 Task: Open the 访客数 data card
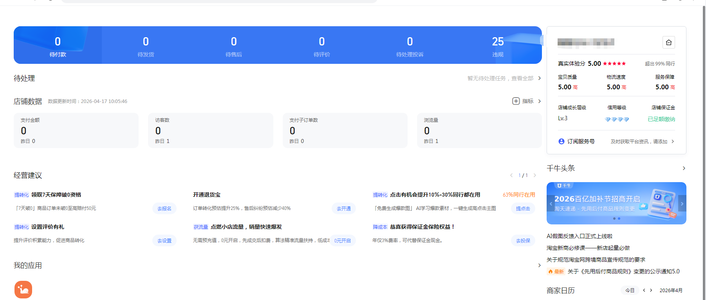pyautogui.click(x=211, y=130)
